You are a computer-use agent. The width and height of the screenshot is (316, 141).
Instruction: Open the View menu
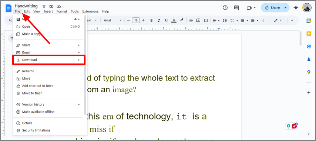pyautogui.click(x=37, y=11)
